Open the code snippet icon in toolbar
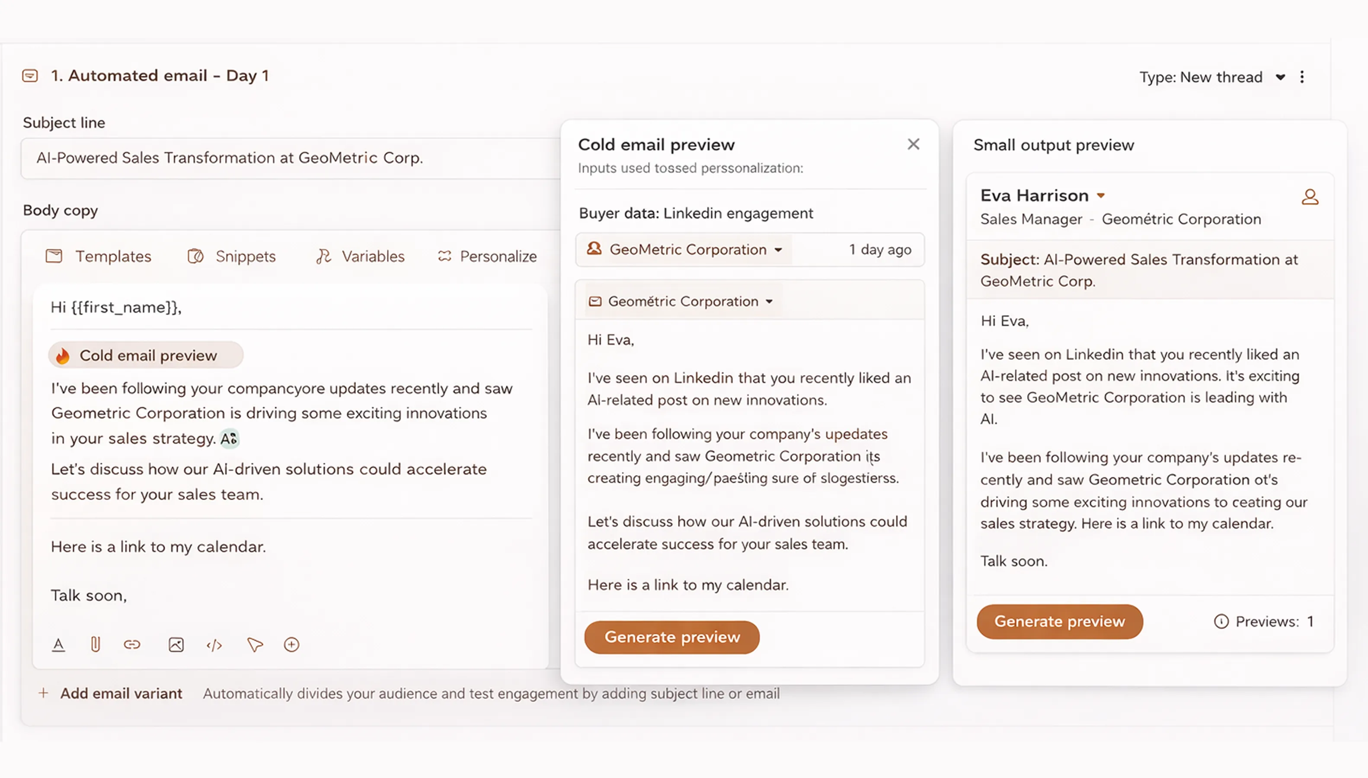The width and height of the screenshot is (1368, 778). [214, 645]
